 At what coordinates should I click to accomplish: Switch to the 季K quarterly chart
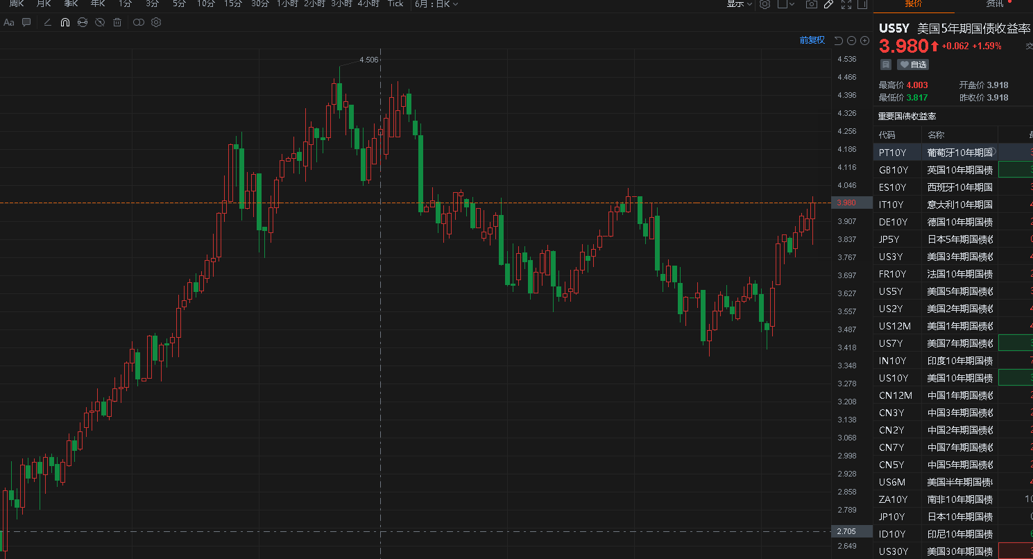point(71,4)
